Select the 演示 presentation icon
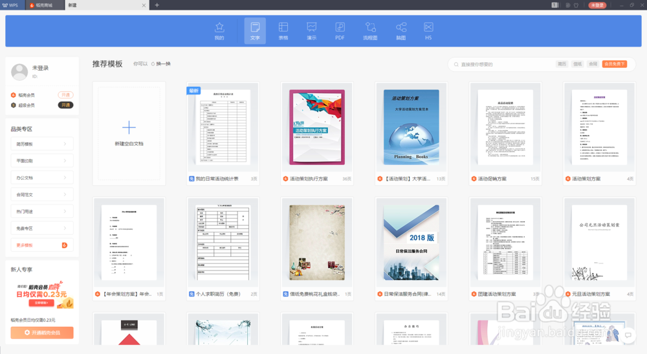The image size is (647, 354). (x=312, y=31)
